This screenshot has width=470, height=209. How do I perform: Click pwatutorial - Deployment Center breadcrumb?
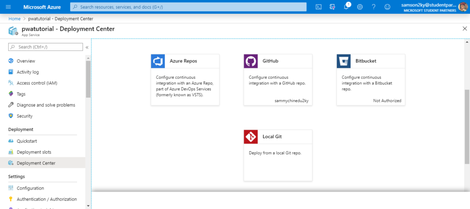pyautogui.click(x=61, y=19)
